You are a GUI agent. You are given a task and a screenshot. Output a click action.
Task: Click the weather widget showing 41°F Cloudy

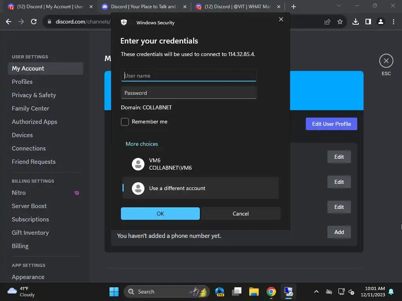pyautogui.click(x=21, y=292)
